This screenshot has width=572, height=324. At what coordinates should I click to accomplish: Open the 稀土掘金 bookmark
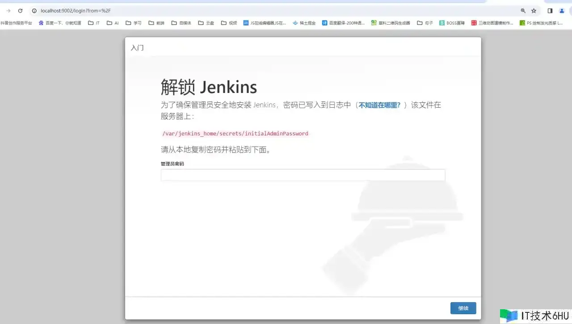(x=304, y=23)
